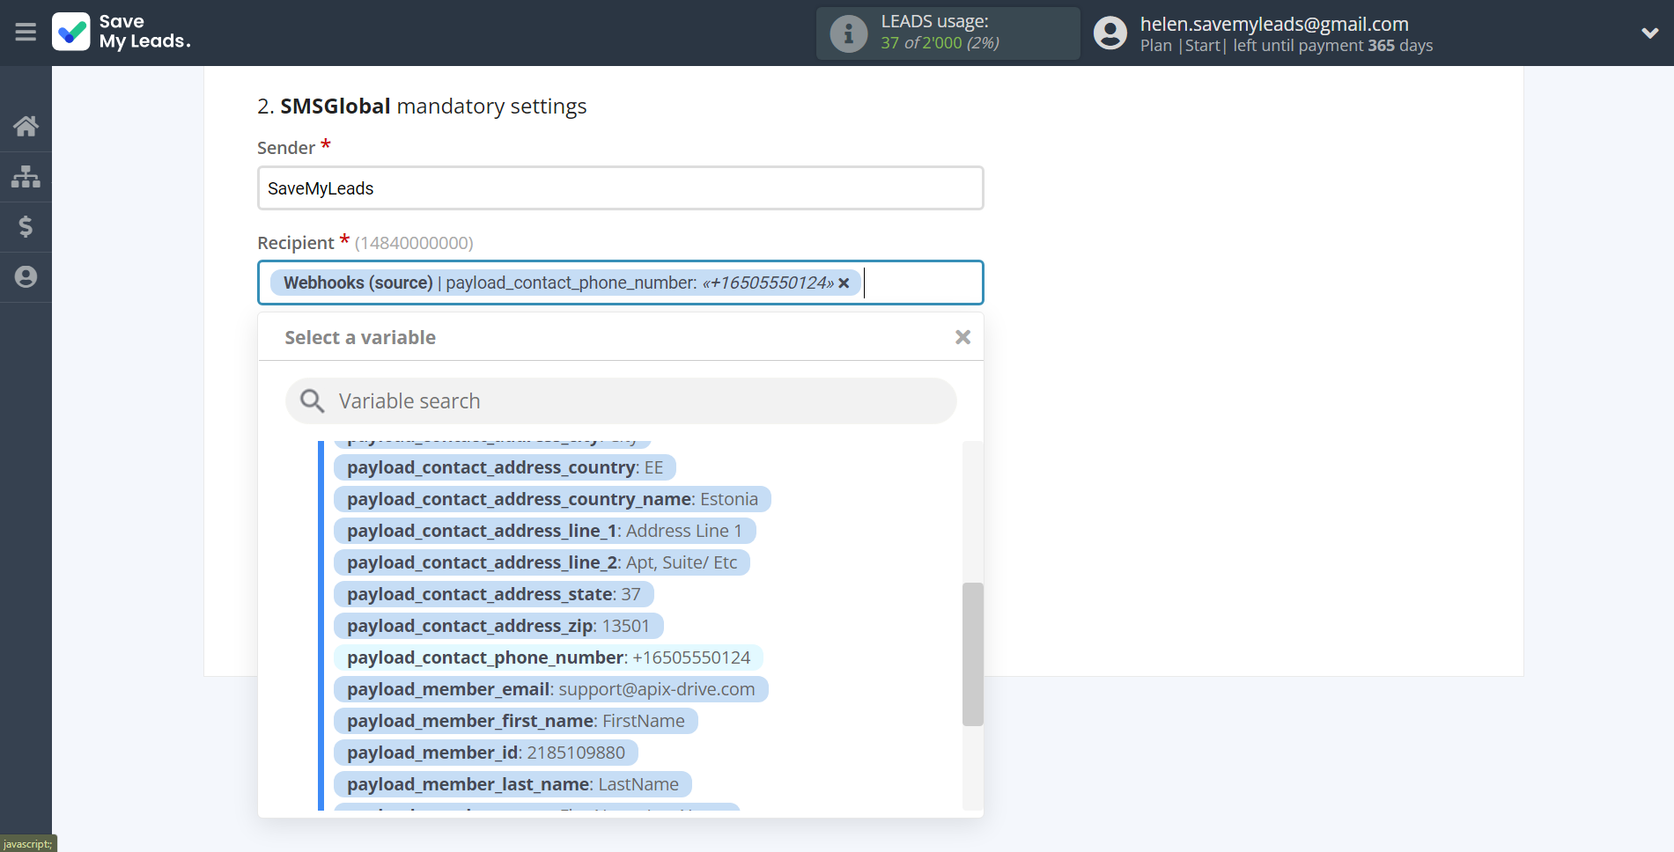Go to the Home dashboard icon
The image size is (1674, 852).
(26, 126)
